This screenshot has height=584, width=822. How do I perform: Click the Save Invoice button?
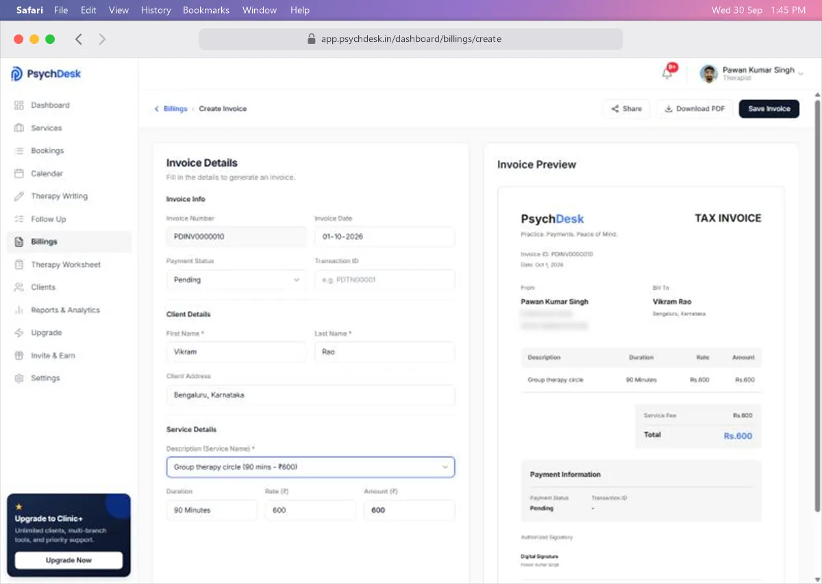click(x=769, y=109)
